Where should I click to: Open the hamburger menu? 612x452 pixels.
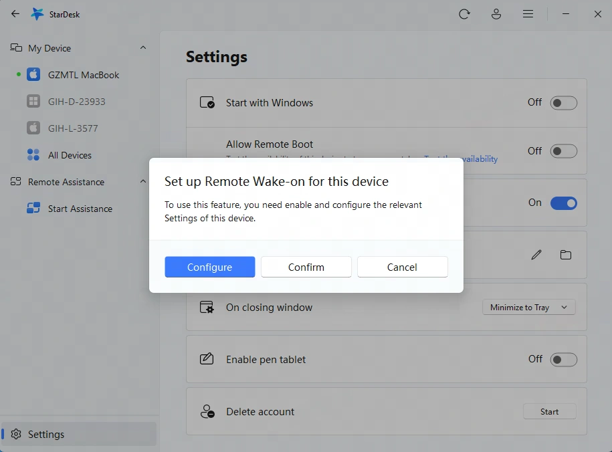click(528, 14)
